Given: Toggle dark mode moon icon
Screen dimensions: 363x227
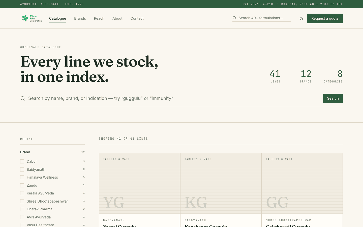Looking at the screenshot, I should point(301,18).
